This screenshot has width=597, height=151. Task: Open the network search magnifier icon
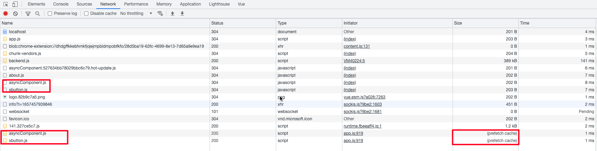pyautogui.click(x=37, y=13)
